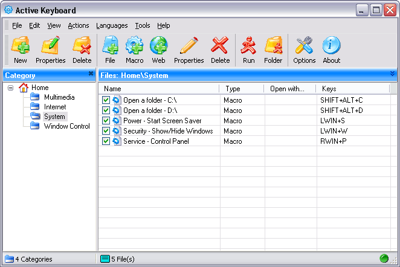
Task: Open the Languages menu
Action: pos(112,25)
